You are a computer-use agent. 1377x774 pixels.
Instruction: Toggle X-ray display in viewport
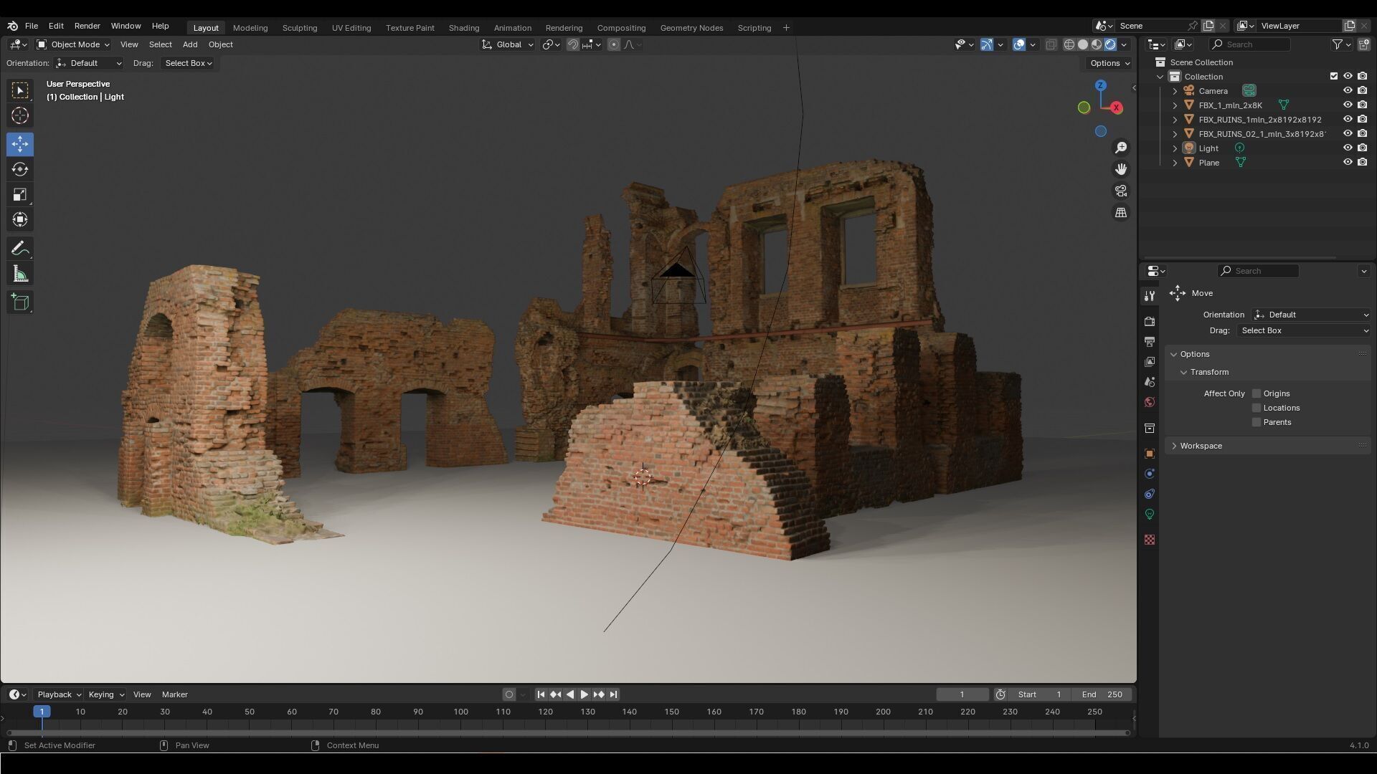pos(1051,44)
